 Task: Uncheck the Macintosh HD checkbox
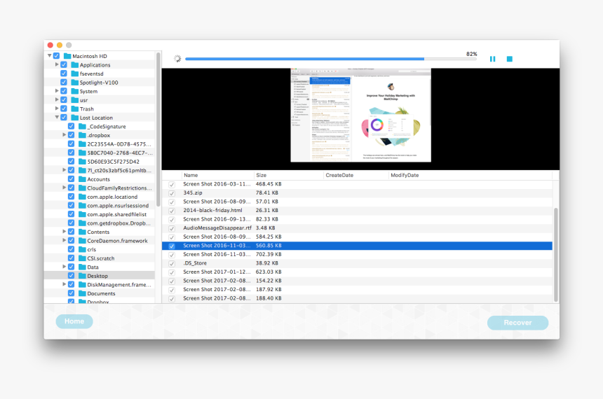point(57,56)
